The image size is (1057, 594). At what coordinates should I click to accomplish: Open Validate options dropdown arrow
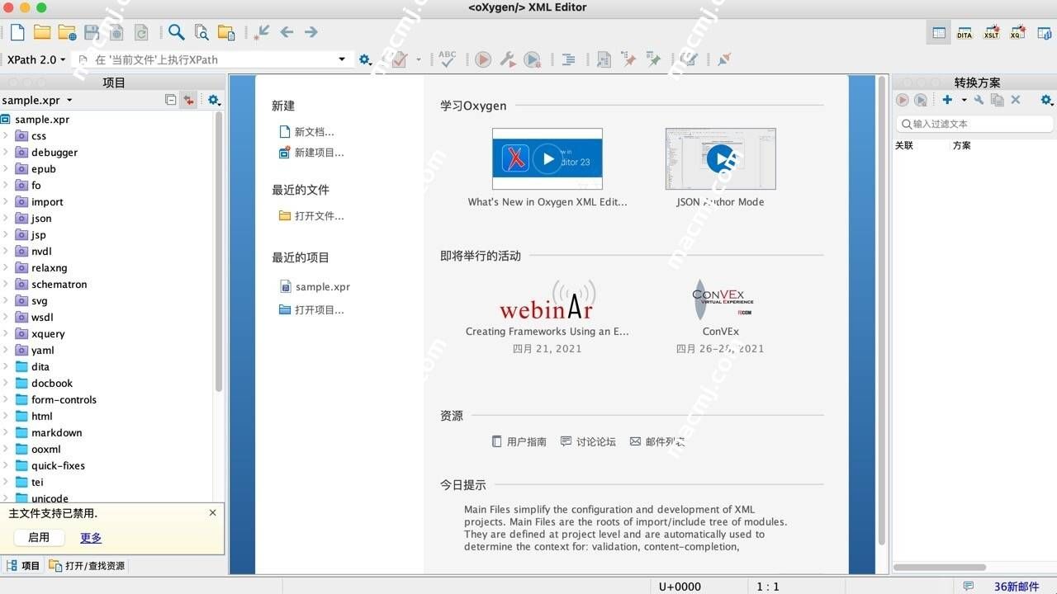pyautogui.click(x=418, y=59)
